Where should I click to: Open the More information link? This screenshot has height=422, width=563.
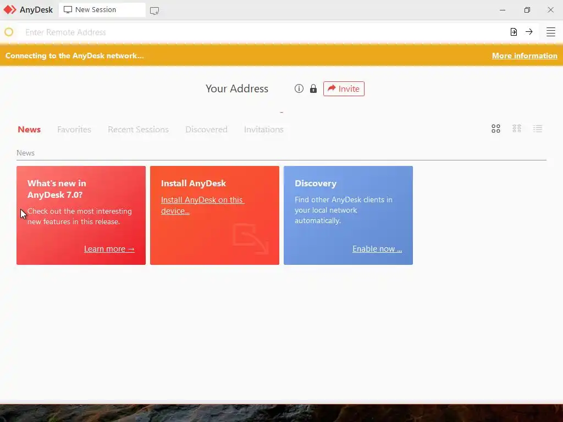524,55
